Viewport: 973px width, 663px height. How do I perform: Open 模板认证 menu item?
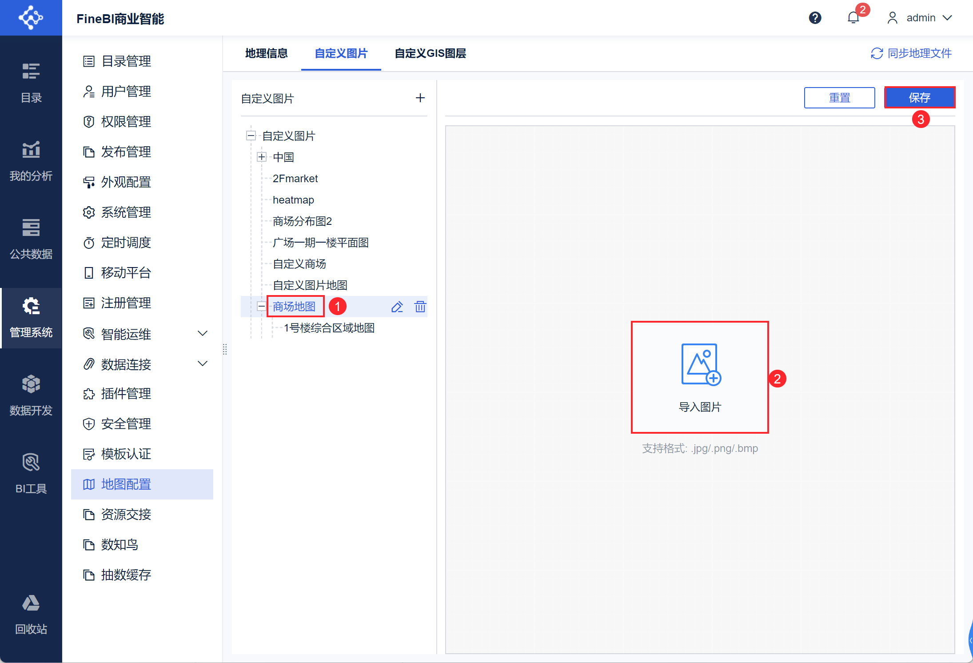coord(142,454)
